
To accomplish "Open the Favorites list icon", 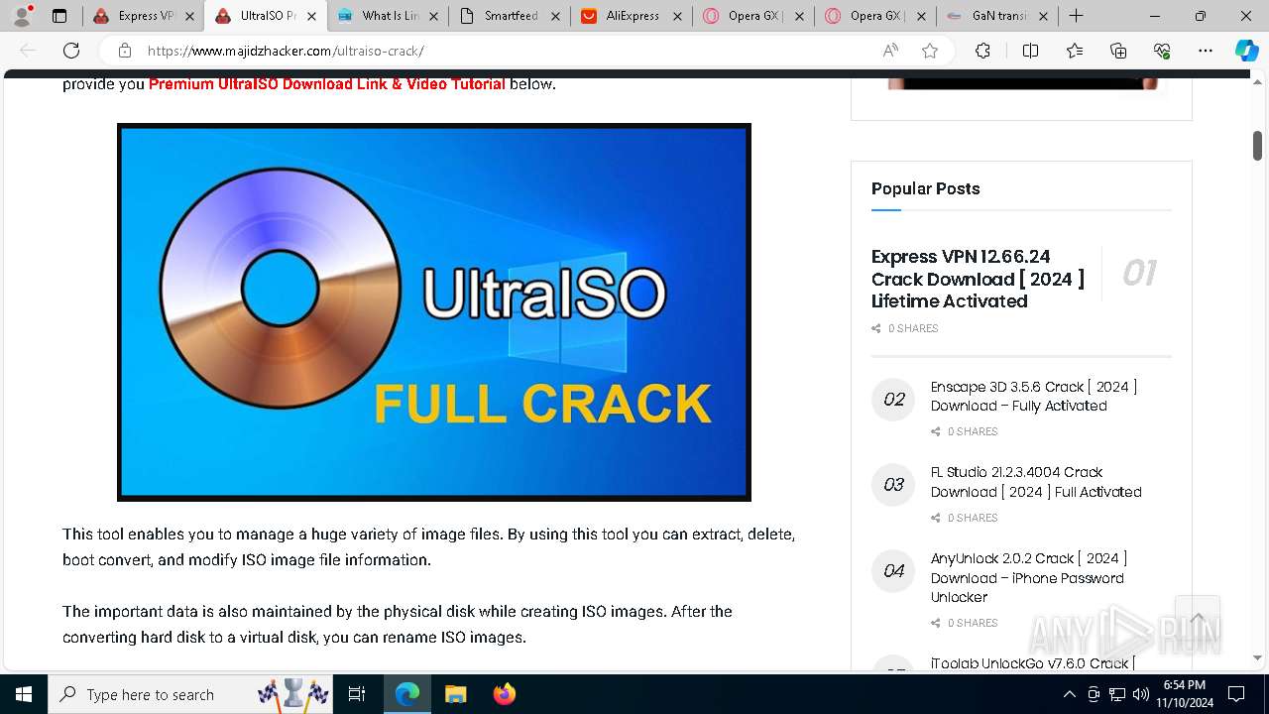I will 1075,51.
